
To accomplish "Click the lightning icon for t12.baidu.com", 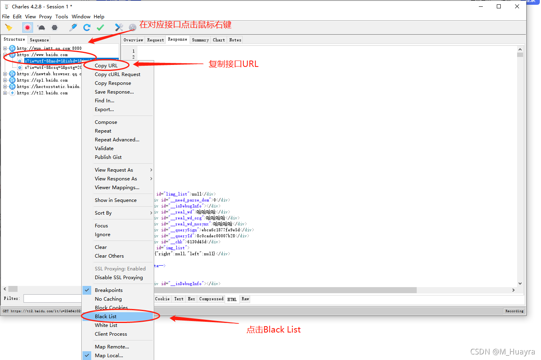I will (x=12, y=93).
